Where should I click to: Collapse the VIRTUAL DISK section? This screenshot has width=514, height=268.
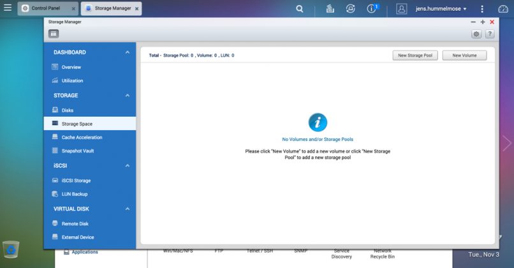pos(127,209)
